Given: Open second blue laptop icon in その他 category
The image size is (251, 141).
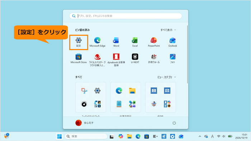Looking at the screenshot, I should 167,91.
